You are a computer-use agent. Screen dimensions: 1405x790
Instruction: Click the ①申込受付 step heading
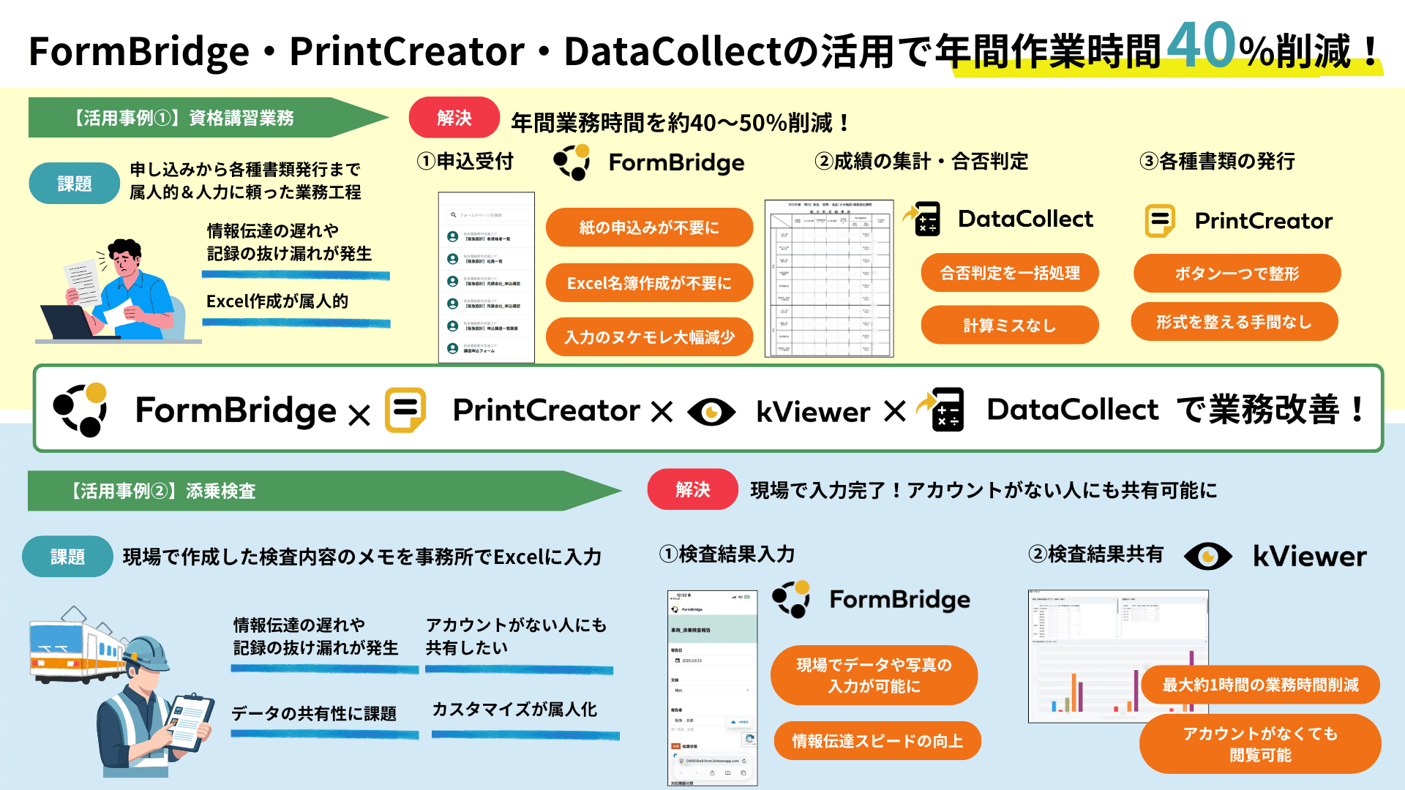(x=465, y=161)
